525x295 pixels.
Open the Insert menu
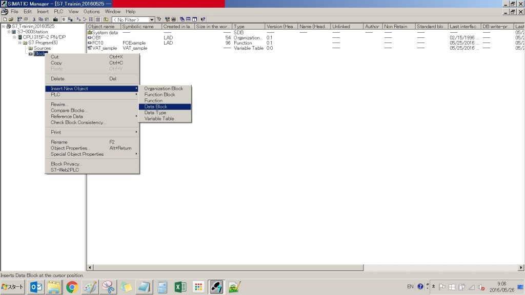pyautogui.click(x=43, y=11)
